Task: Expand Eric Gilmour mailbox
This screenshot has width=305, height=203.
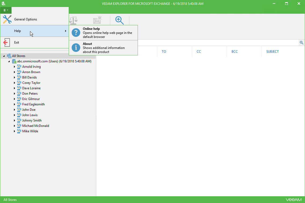Action: click(x=14, y=99)
